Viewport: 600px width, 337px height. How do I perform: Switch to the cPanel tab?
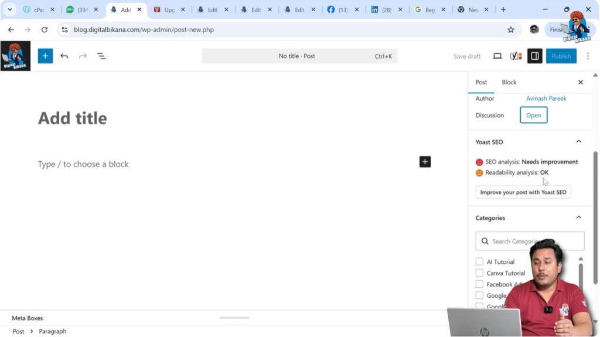coord(35,9)
